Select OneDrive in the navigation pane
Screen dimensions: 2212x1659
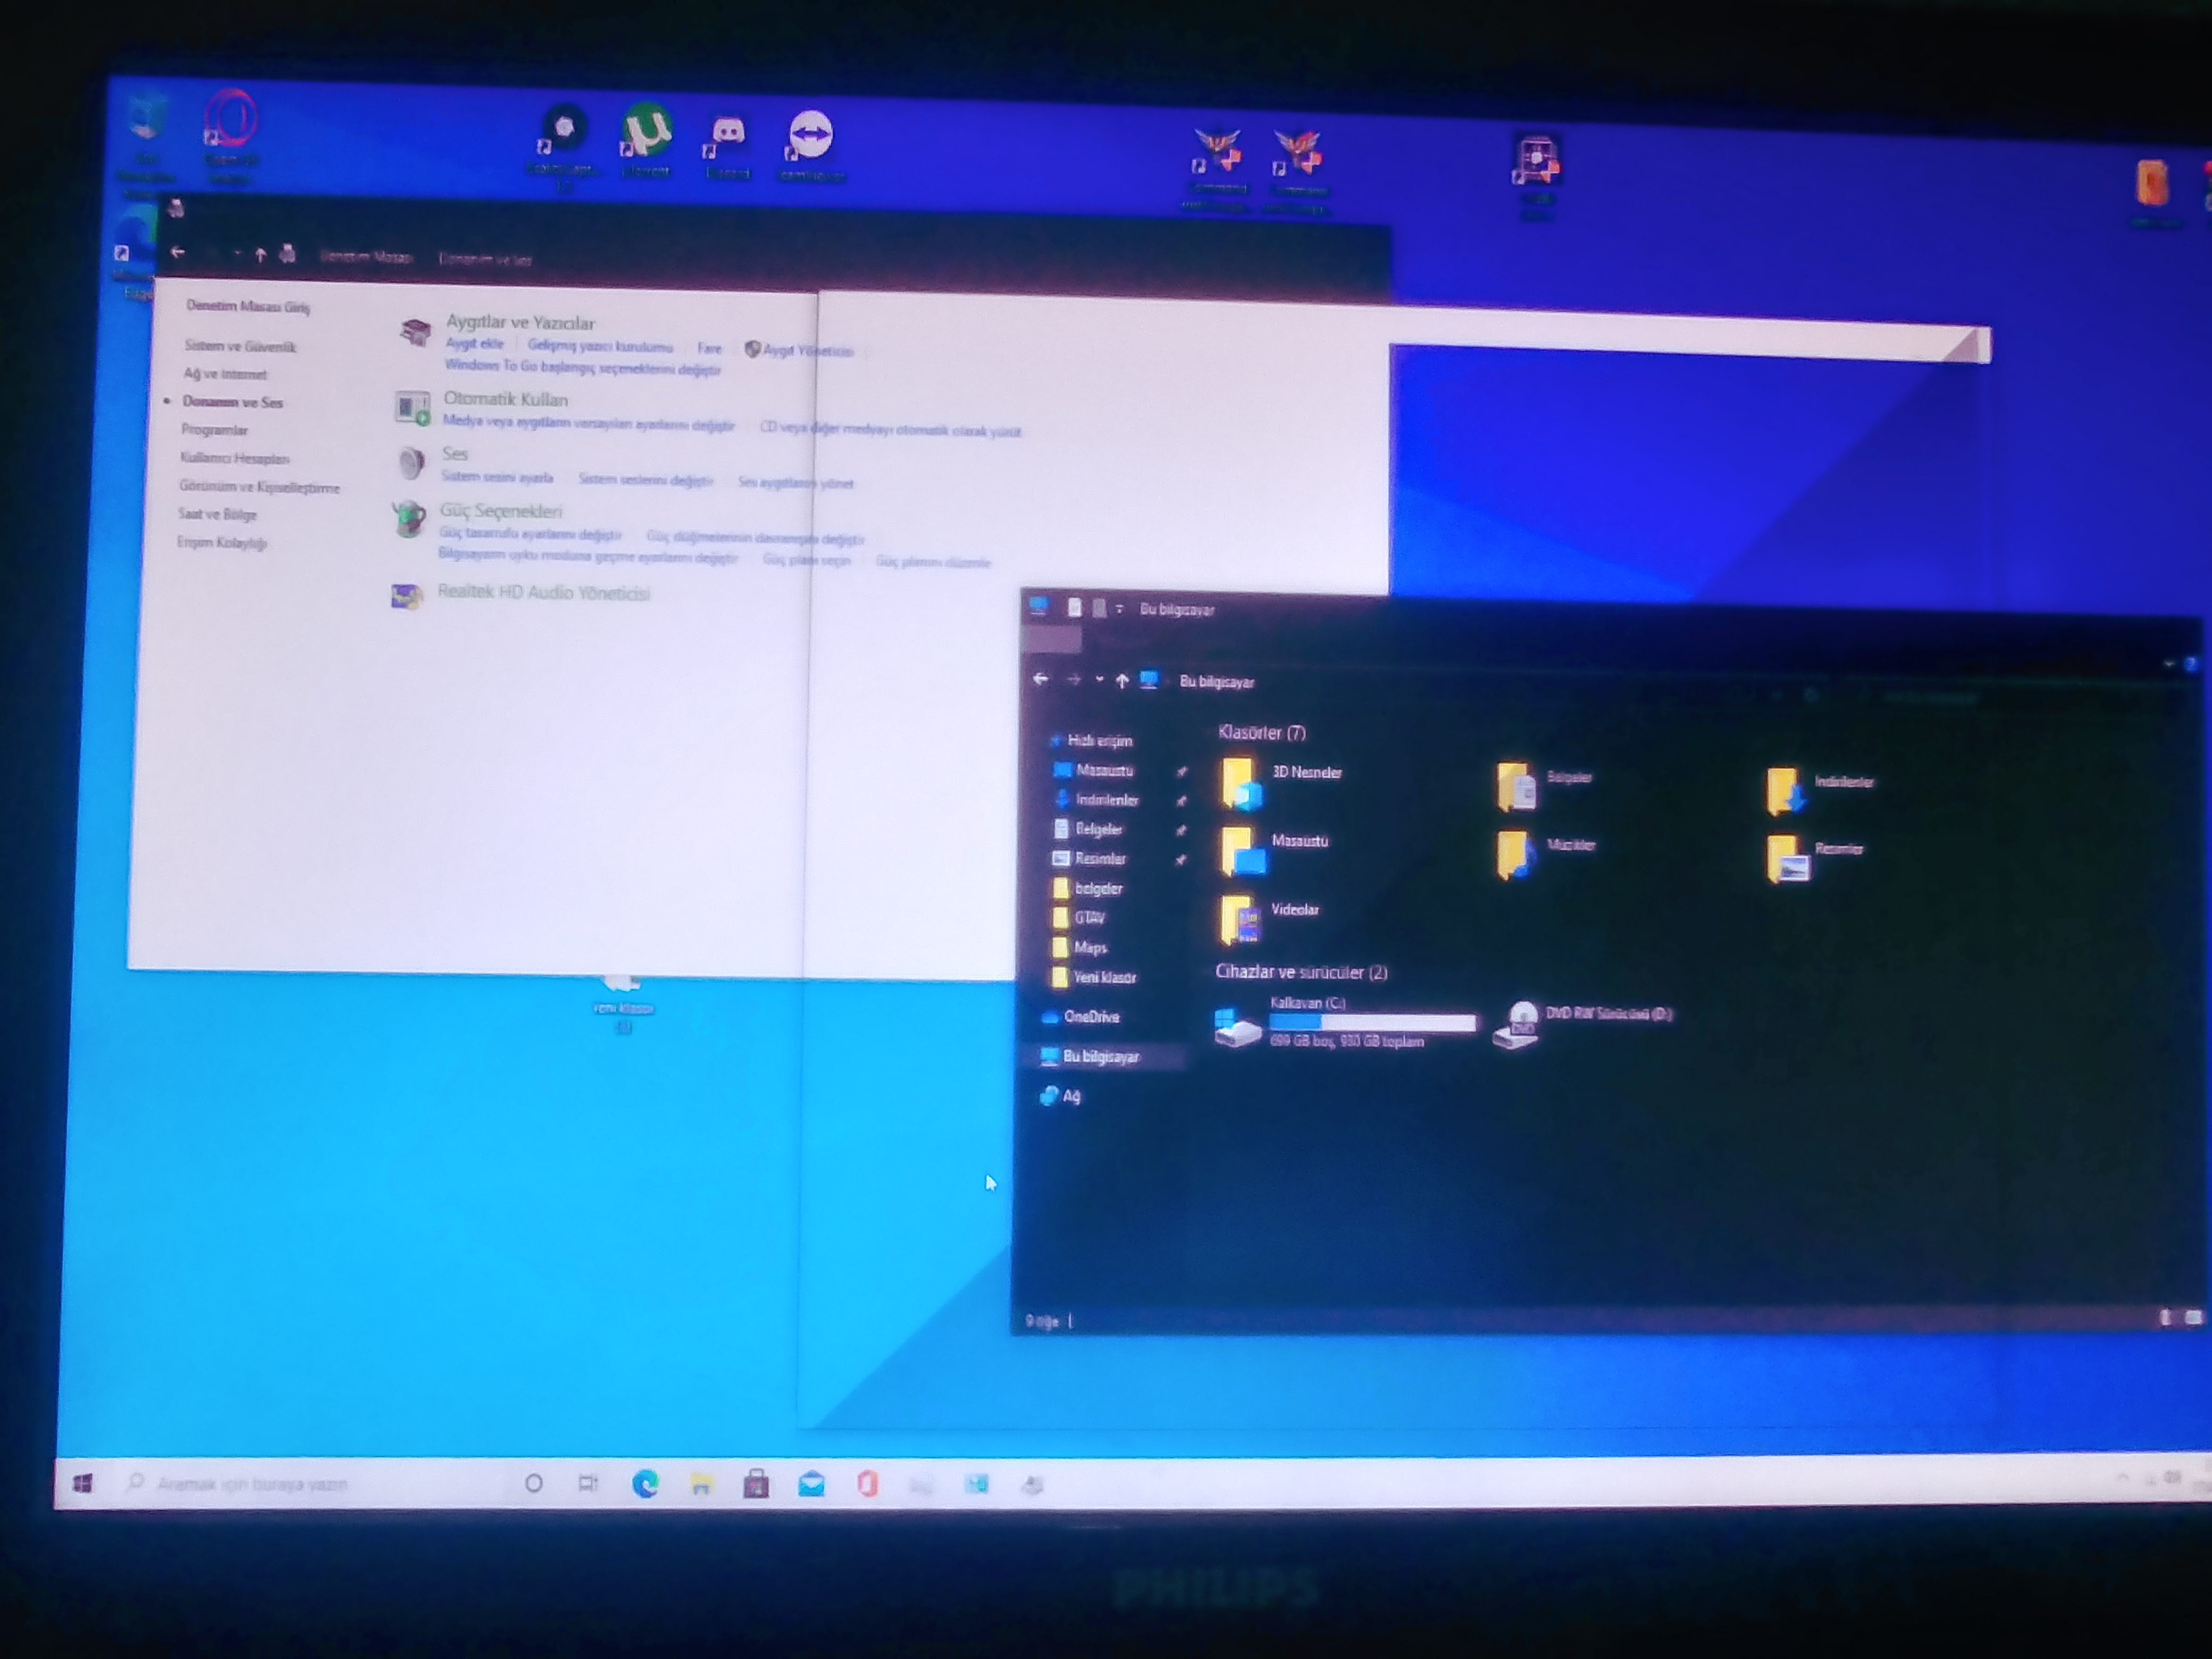tap(1090, 1016)
